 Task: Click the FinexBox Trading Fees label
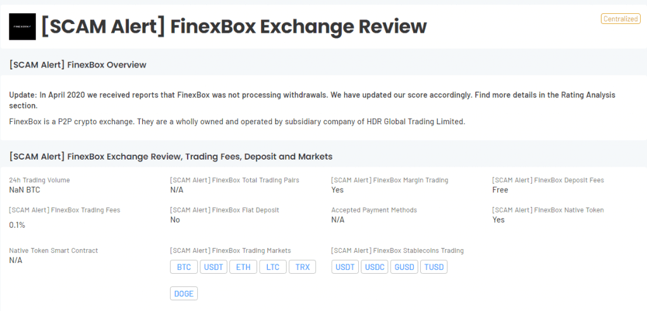click(65, 210)
